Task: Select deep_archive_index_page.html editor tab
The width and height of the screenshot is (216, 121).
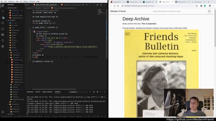Action: click(46, 5)
